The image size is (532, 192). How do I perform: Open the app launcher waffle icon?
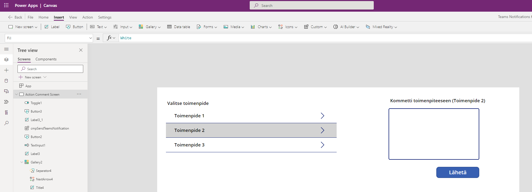(x=6, y=5)
